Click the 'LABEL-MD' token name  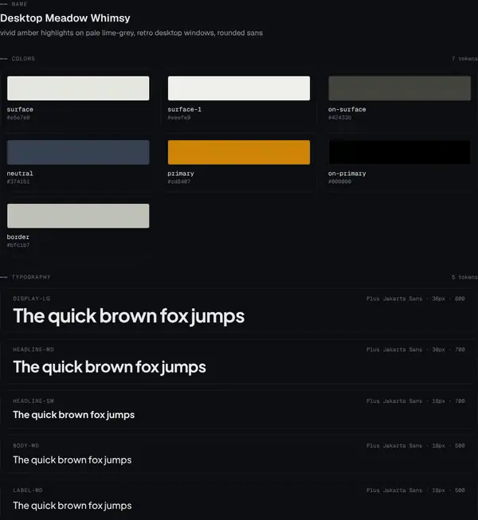28,491
